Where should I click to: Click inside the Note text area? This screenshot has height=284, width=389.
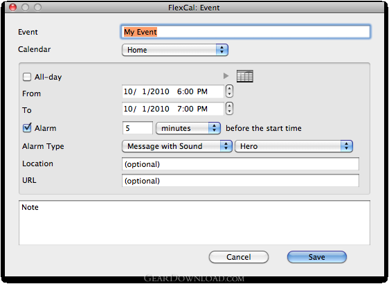coord(194,222)
